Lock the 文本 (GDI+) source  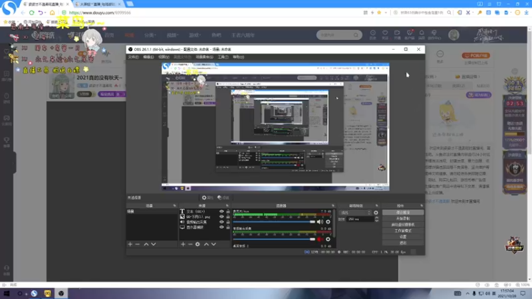[x=228, y=211]
